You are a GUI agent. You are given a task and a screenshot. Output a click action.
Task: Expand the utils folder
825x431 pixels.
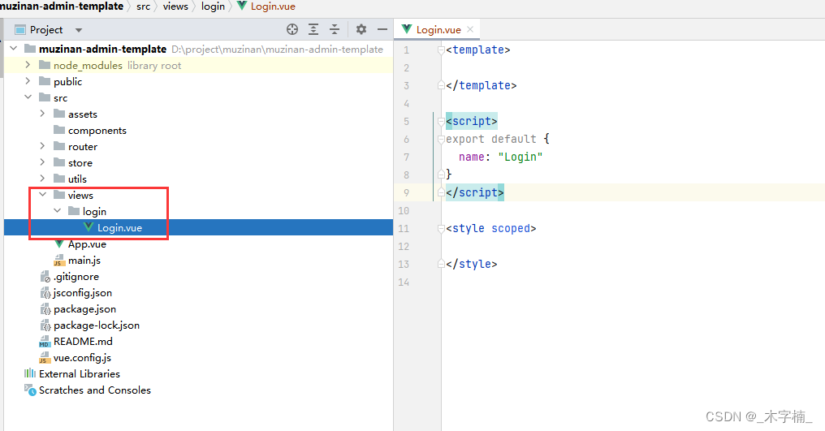[42, 179]
